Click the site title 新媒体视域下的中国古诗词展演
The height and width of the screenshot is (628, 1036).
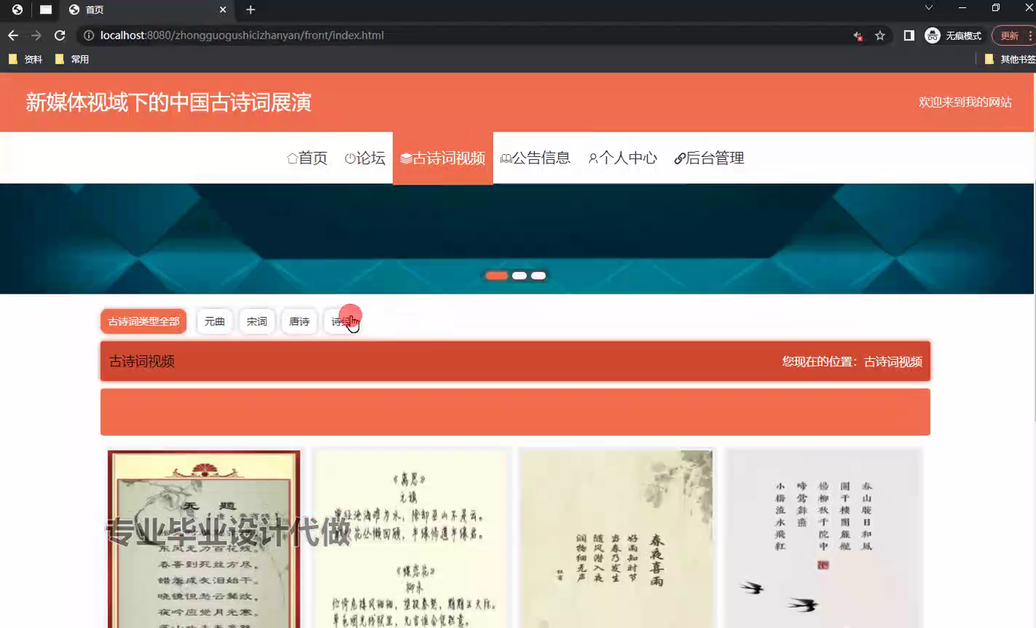tap(169, 102)
